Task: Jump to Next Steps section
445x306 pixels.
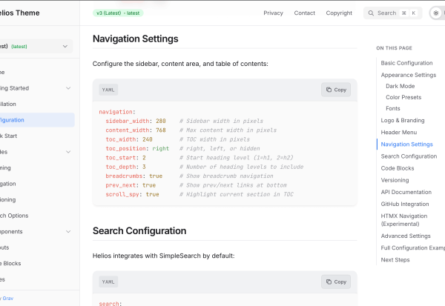Action: (x=395, y=260)
